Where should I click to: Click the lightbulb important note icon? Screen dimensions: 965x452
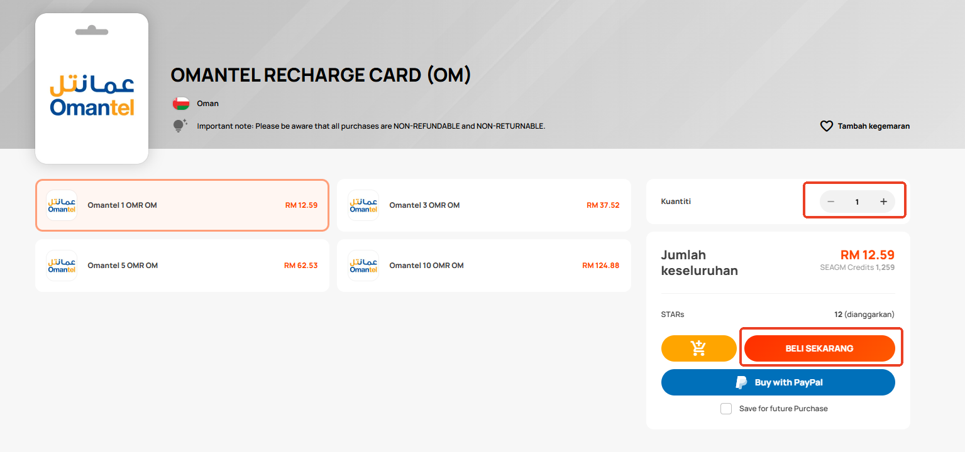tap(180, 126)
